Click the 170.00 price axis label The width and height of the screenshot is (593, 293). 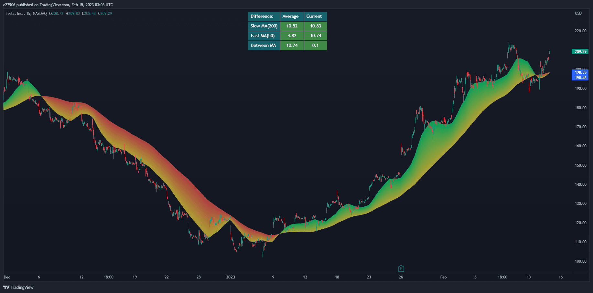pos(580,127)
